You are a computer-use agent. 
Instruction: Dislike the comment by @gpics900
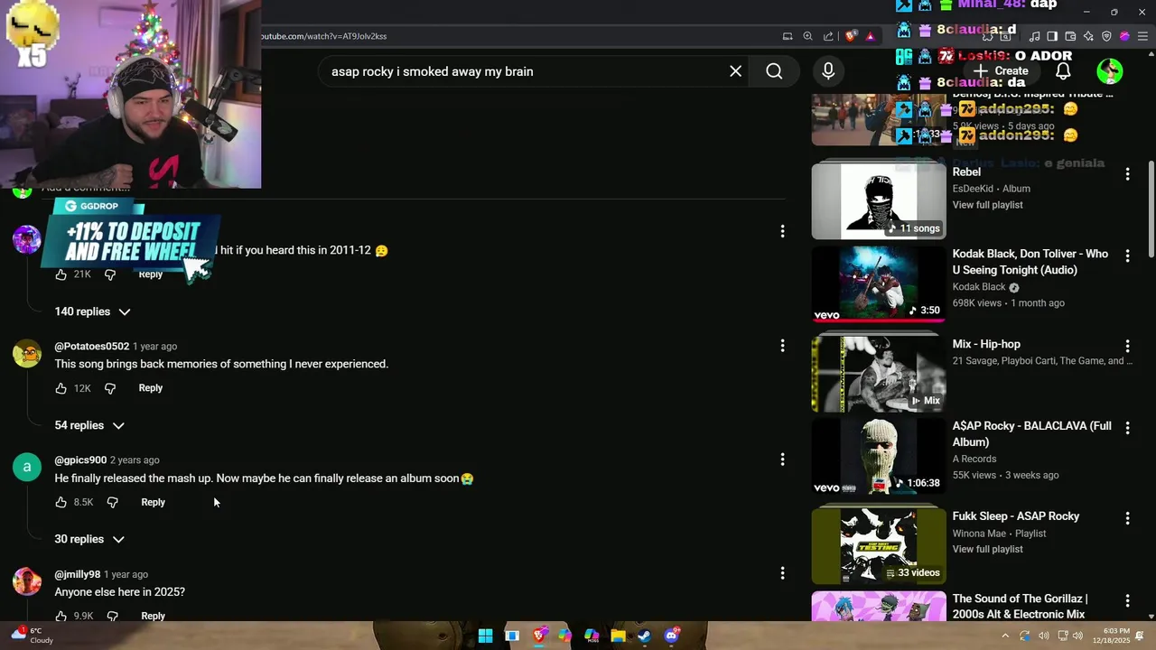pos(112,502)
